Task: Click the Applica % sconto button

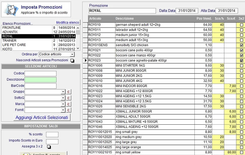Action: click(x=43, y=153)
